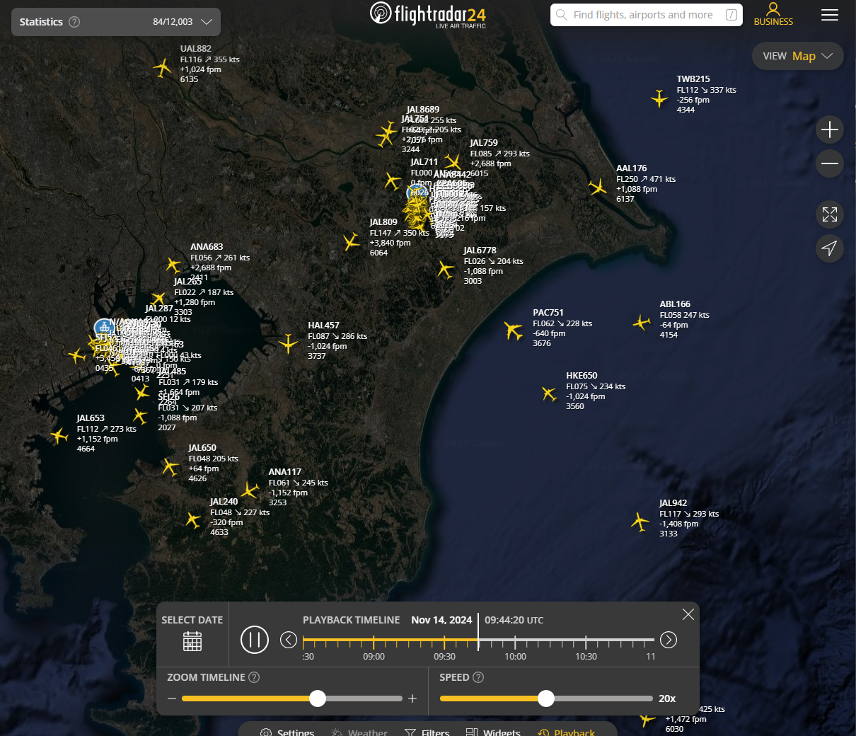Click the zoom out minus map button
The height and width of the screenshot is (736, 856).
829,163
